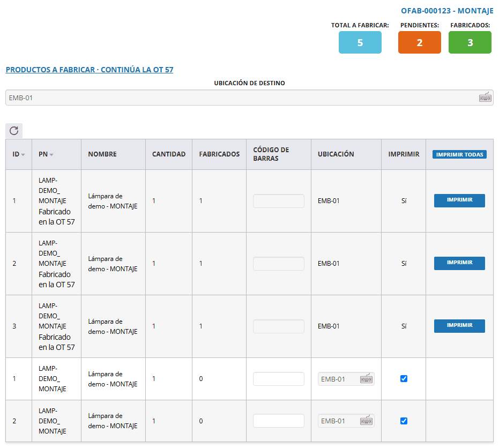Click the blue Total a fabricar box showing 5

click(360, 42)
